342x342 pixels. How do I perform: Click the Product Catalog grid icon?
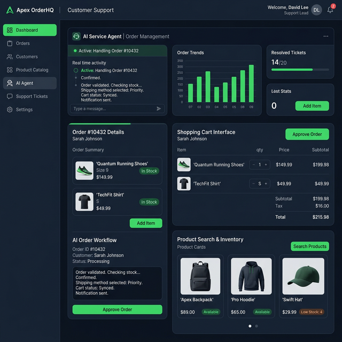click(x=10, y=70)
